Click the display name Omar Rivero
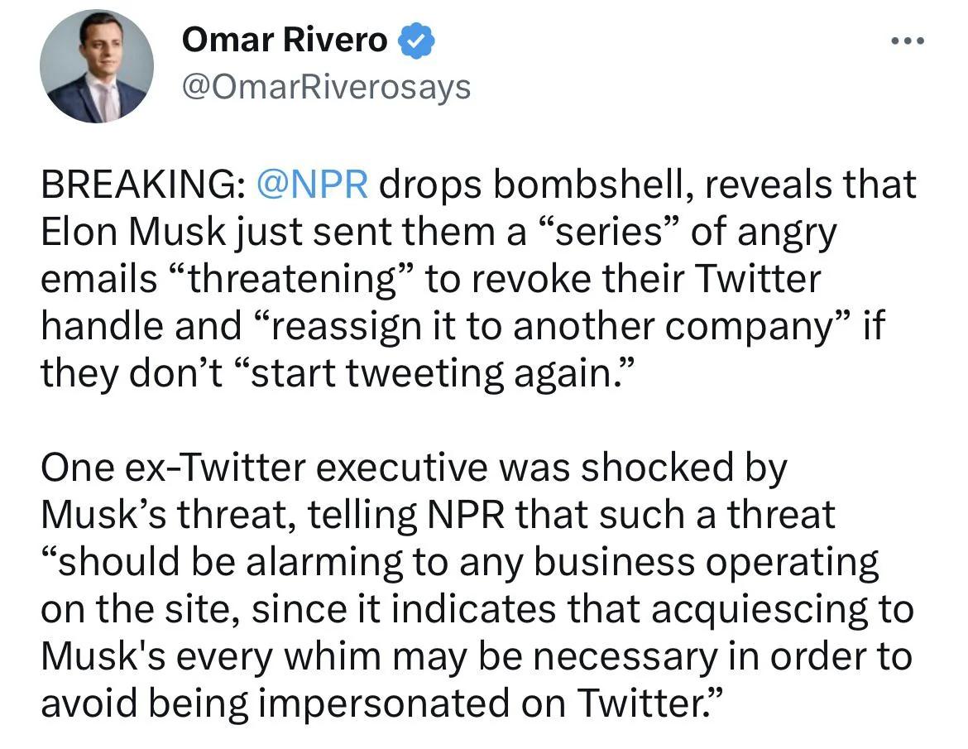Image resolution: width=968 pixels, height=749 pixels. (x=284, y=39)
